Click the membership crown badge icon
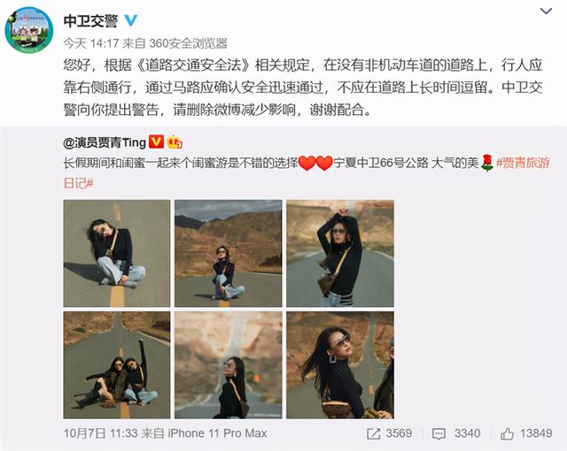This screenshot has width=567, height=451. pos(175,141)
